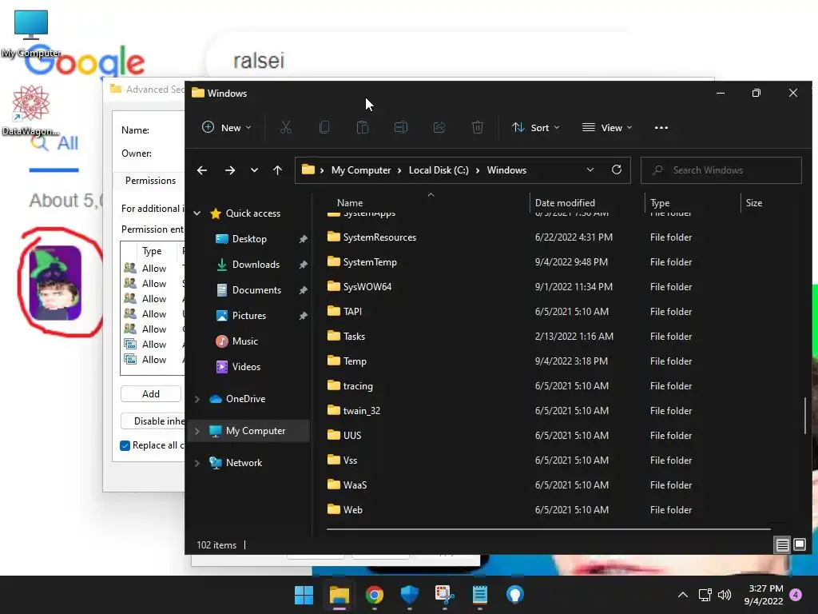
Task: Click the All tab in Google results
Action: pyautogui.click(x=54, y=144)
